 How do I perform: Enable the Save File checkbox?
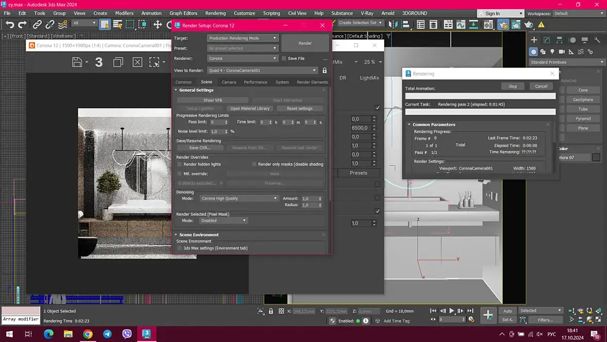(x=284, y=59)
